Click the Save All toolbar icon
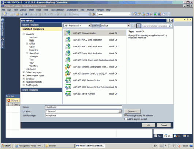194x149 pixels. [26, 14]
